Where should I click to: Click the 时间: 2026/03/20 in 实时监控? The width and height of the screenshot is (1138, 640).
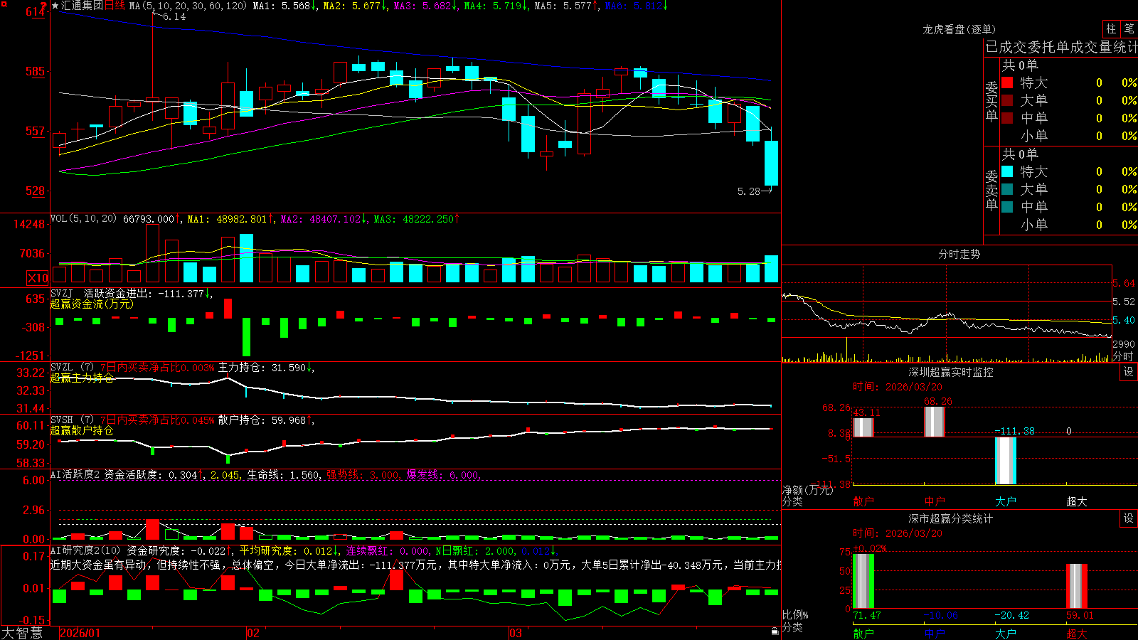pos(898,387)
